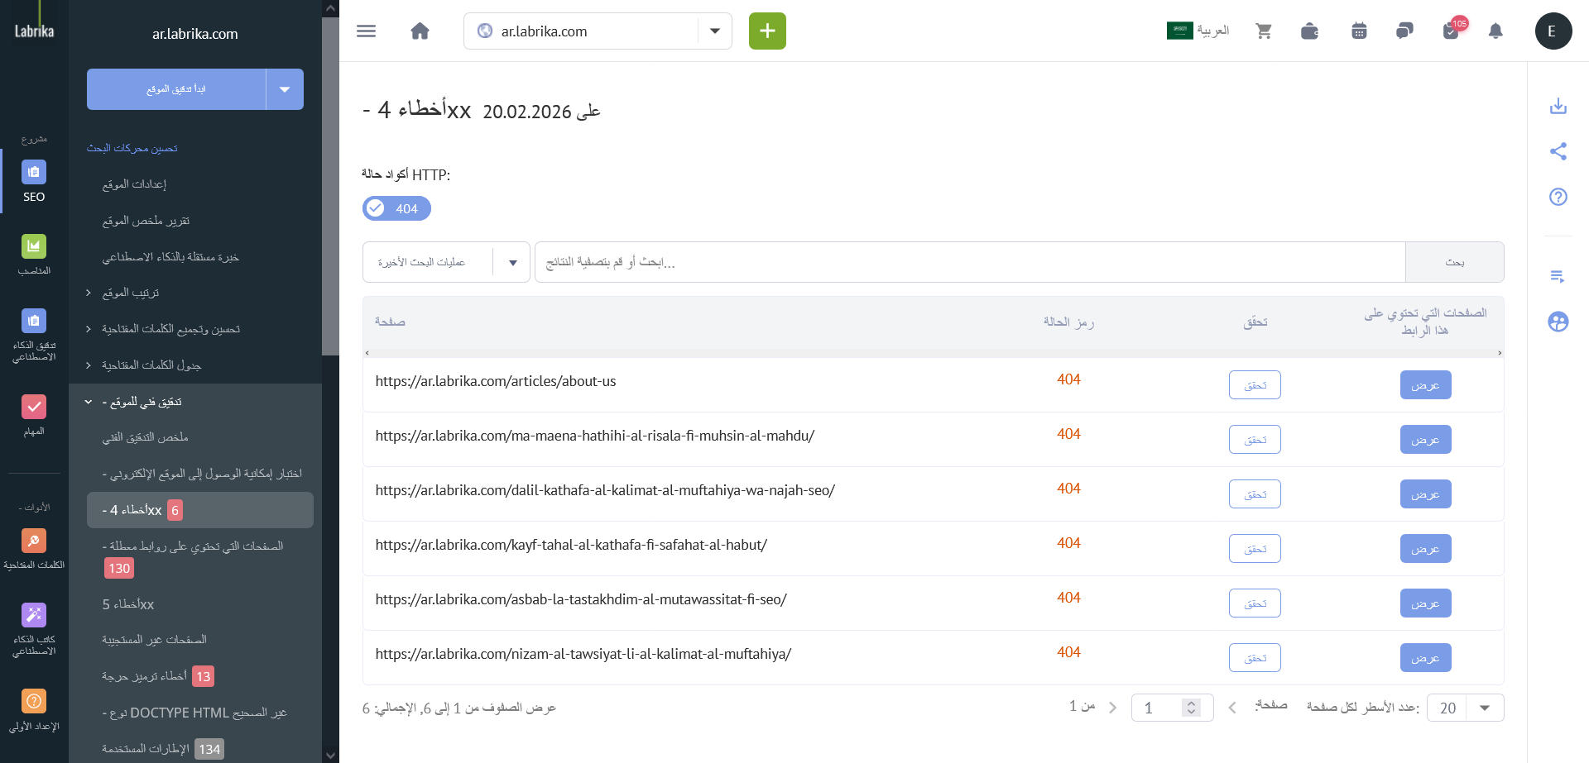The height and width of the screenshot is (763, 1589).
Task: Open الكلمات المفتاحية tool in sidebar
Action: (x=34, y=550)
